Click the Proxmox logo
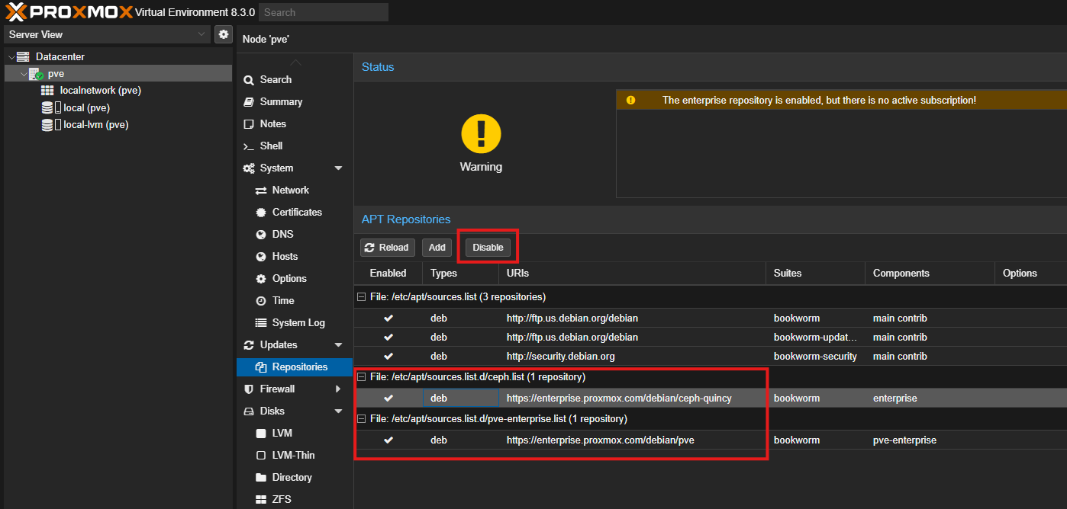The width and height of the screenshot is (1067, 509). click(x=69, y=12)
